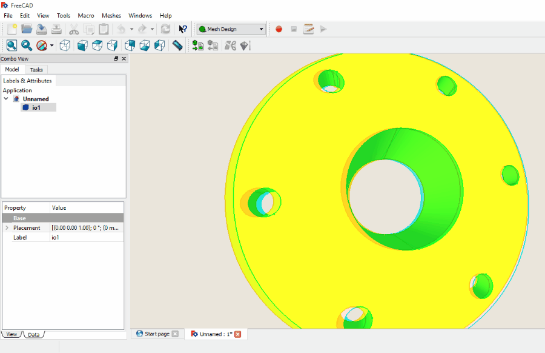The image size is (545, 353).
Task: Close the Combo View panel
Action: coord(124,58)
